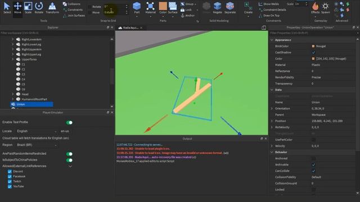The height and width of the screenshot is (202, 360).
Task: Toggle Join Surfaces option
Action: [74, 16]
